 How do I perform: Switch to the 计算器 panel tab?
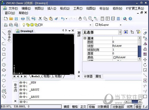pos(88,76)
